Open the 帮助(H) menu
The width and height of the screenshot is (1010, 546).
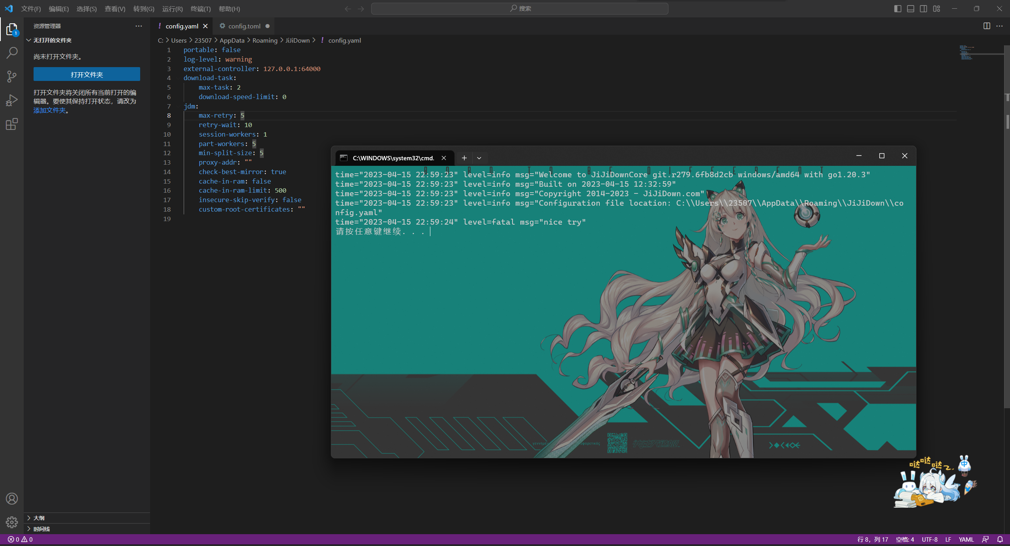229,9
